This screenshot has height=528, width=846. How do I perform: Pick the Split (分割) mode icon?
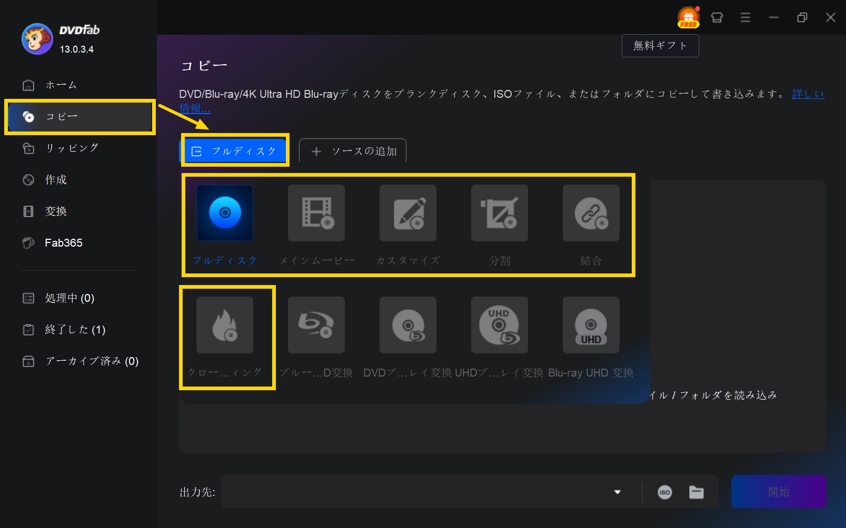click(x=500, y=213)
